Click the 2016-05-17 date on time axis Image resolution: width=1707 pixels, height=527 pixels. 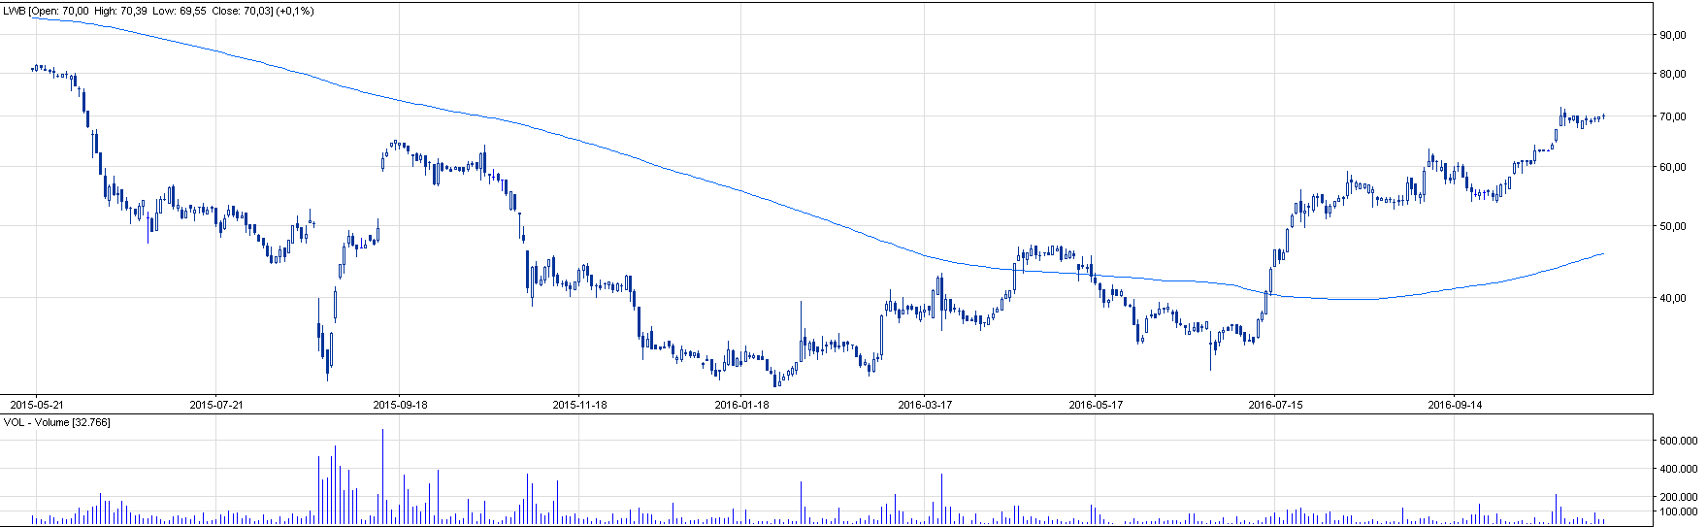click(1096, 405)
